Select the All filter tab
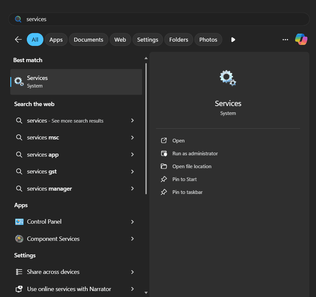The width and height of the screenshot is (316, 297). pyautogui.click(x=35, y=40)
